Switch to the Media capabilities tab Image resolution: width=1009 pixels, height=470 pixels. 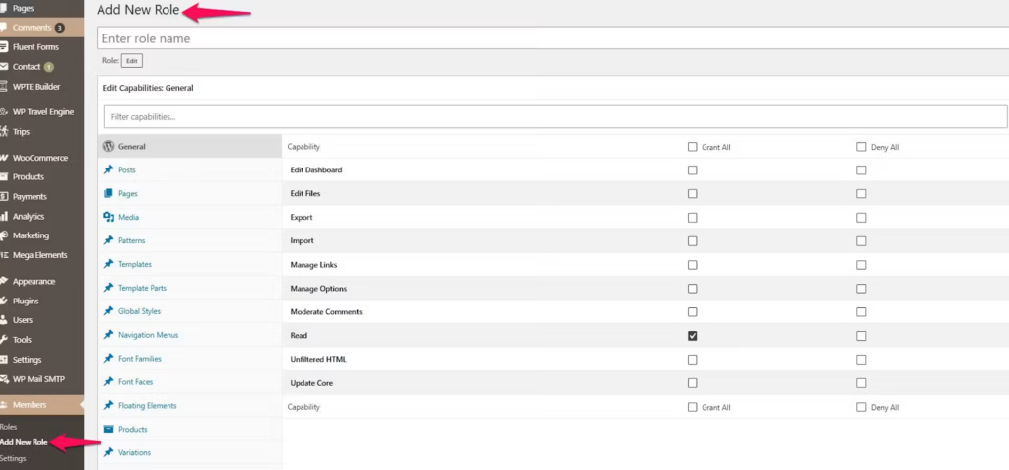click(190, 217)
